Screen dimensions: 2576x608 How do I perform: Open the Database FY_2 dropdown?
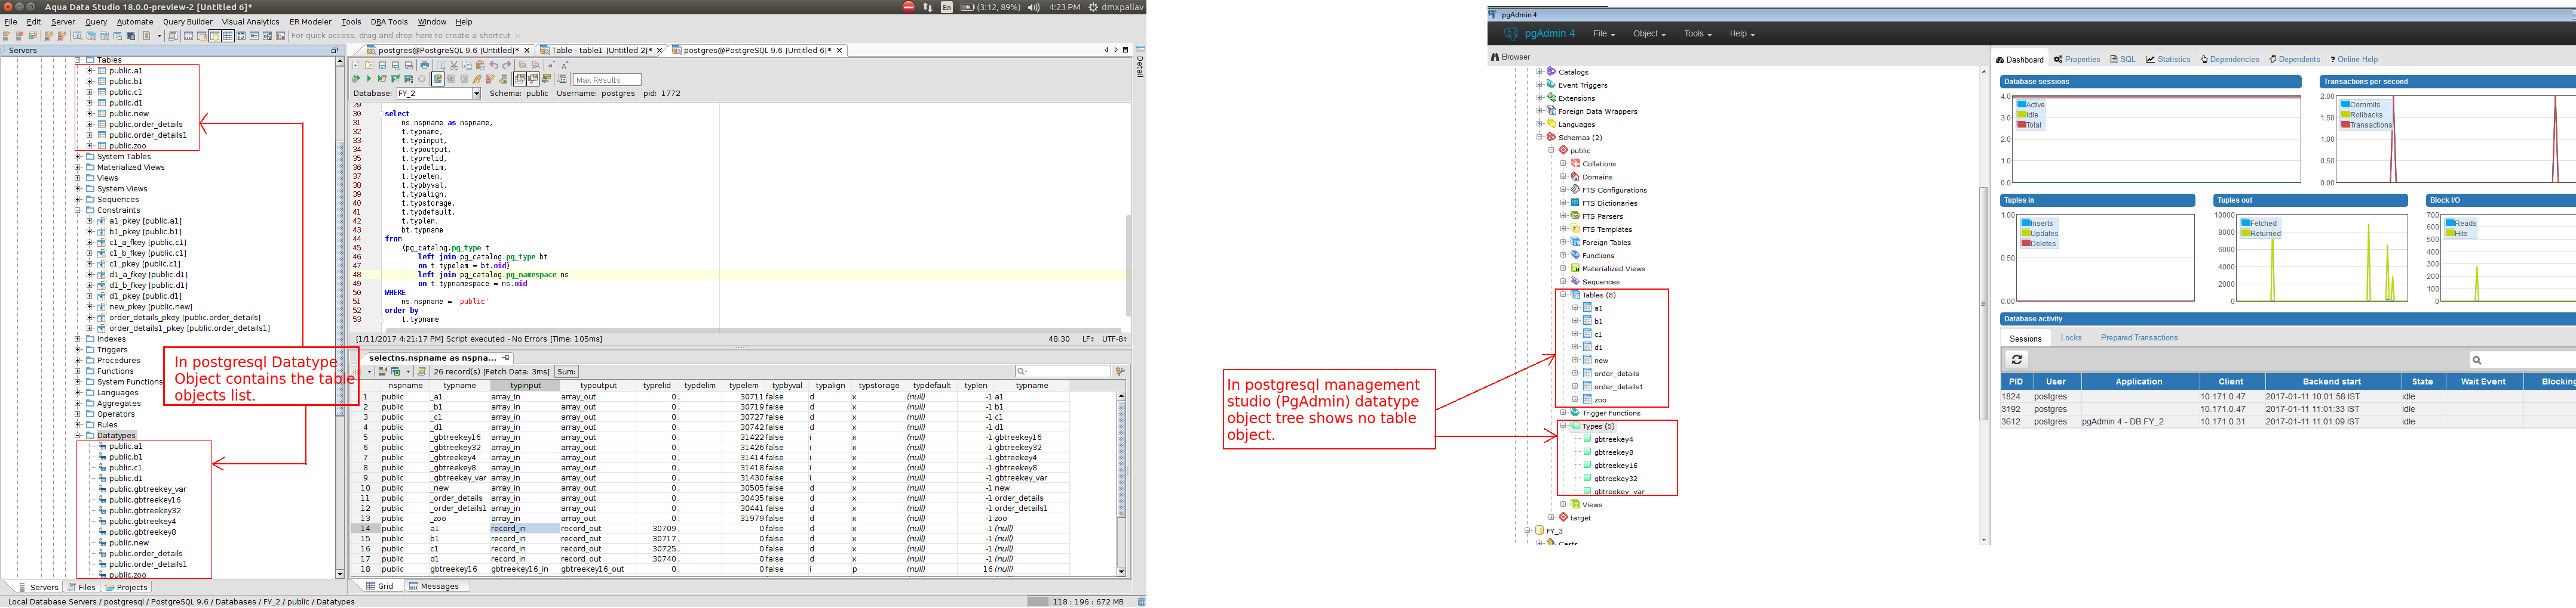pos(476,94)
